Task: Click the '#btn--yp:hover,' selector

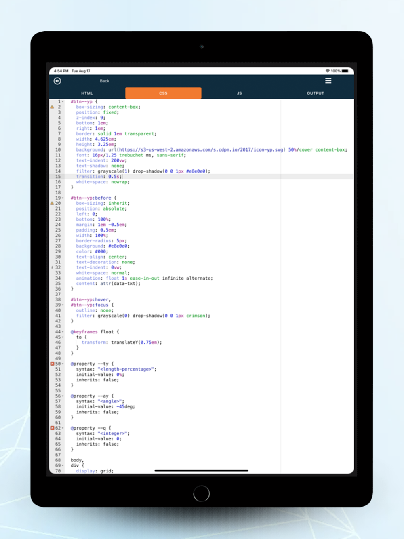Action: [91, 300]
